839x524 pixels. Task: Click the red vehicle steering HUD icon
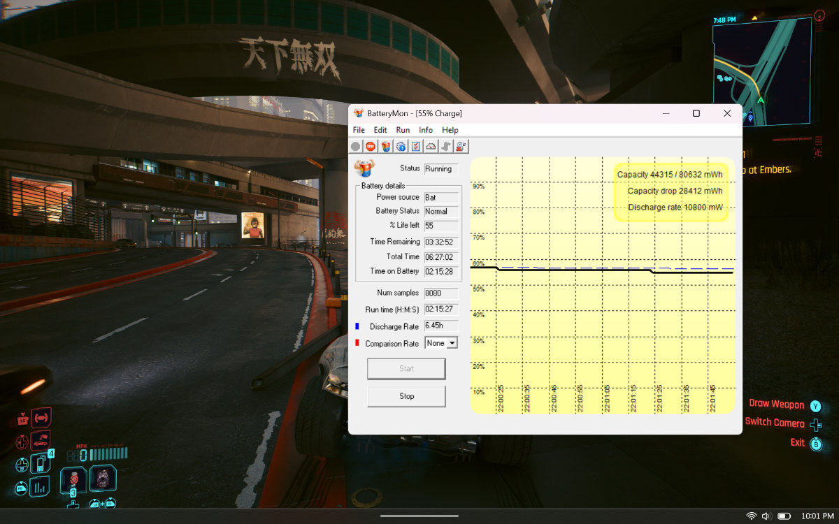pos(41,418)
